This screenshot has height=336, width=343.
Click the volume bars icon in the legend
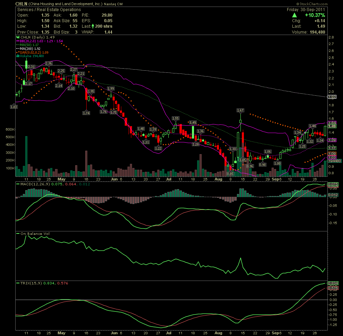pos(18,56)
